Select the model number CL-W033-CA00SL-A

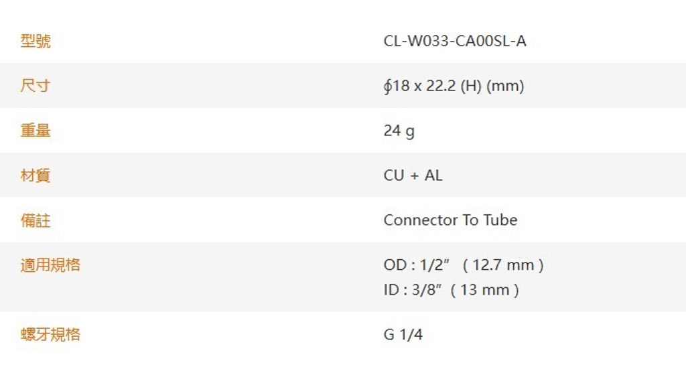click(455, 41)
